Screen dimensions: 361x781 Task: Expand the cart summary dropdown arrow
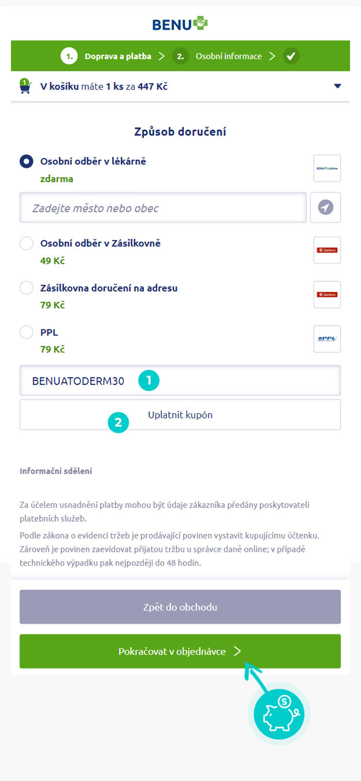click(338, 87)
